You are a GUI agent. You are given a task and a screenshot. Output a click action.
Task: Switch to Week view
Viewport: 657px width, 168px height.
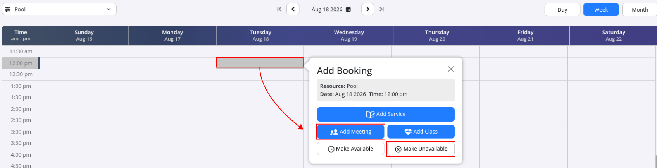pos(601,10)
